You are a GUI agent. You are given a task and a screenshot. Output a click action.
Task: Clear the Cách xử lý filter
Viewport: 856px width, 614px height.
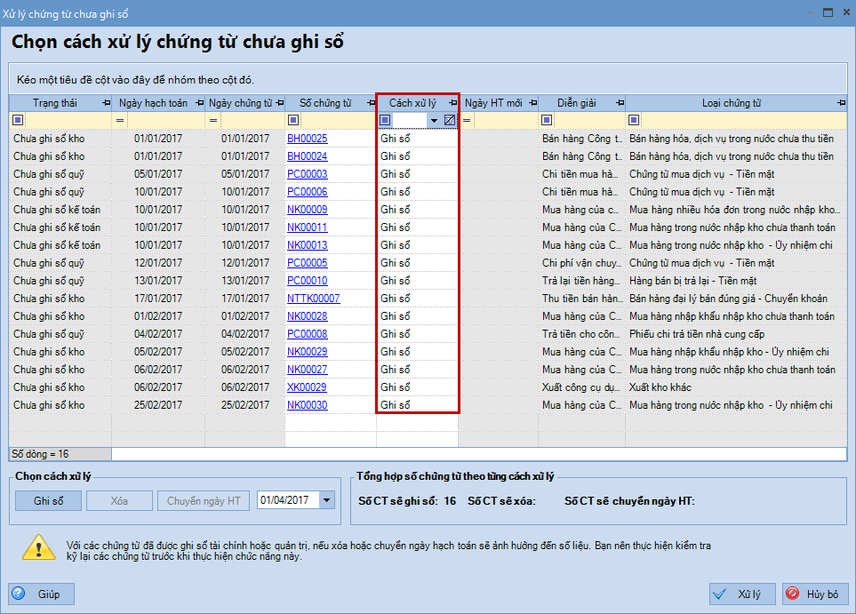coord(450,120)
